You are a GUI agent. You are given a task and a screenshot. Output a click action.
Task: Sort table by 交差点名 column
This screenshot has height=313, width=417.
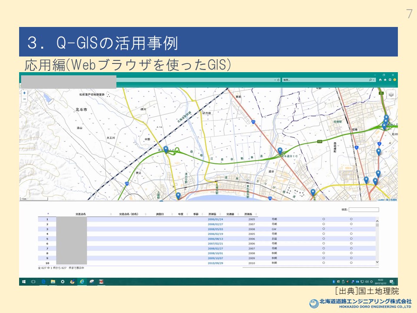point(81,214)
